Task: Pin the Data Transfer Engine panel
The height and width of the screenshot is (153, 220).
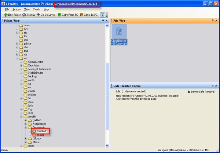Action: pos(213,85)
